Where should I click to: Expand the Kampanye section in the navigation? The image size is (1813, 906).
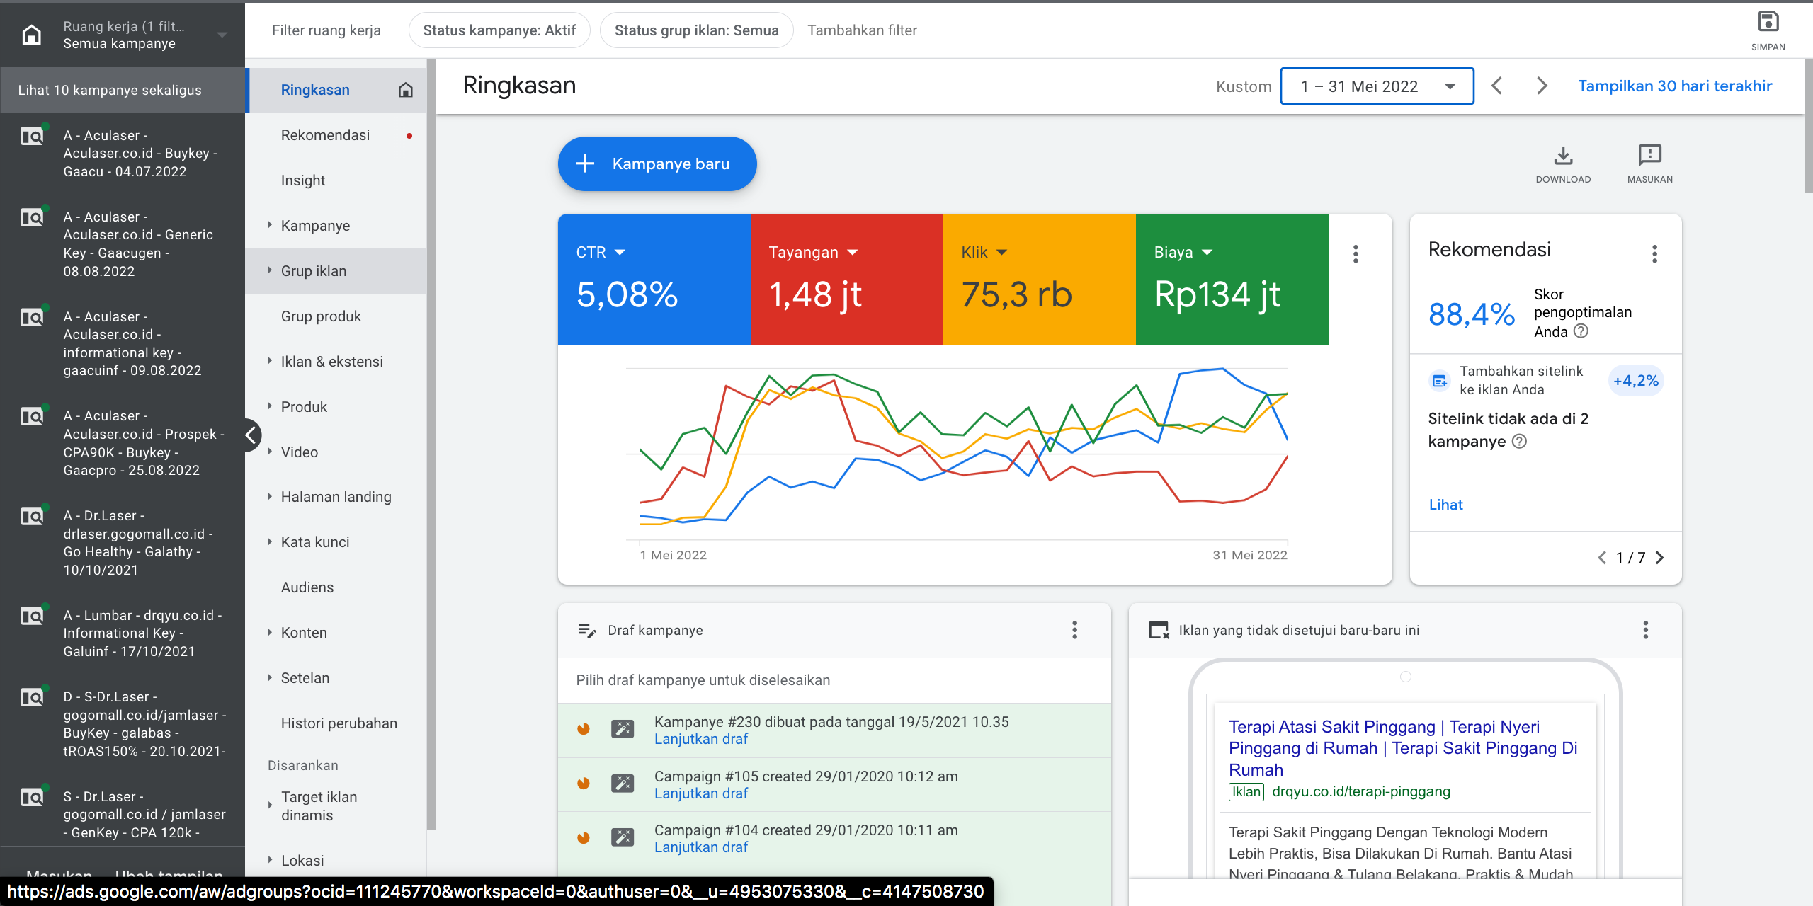click(316, 225)
